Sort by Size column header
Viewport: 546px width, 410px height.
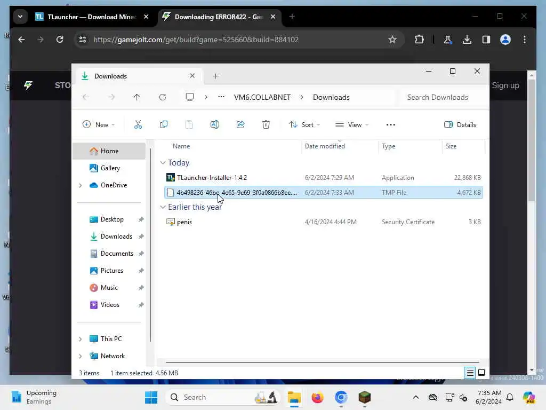click(463, 146)
